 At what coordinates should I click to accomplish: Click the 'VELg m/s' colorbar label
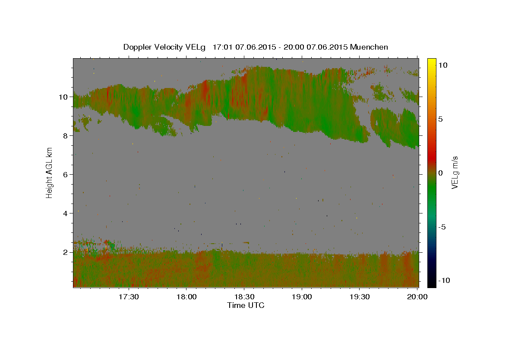pos(455,172)
